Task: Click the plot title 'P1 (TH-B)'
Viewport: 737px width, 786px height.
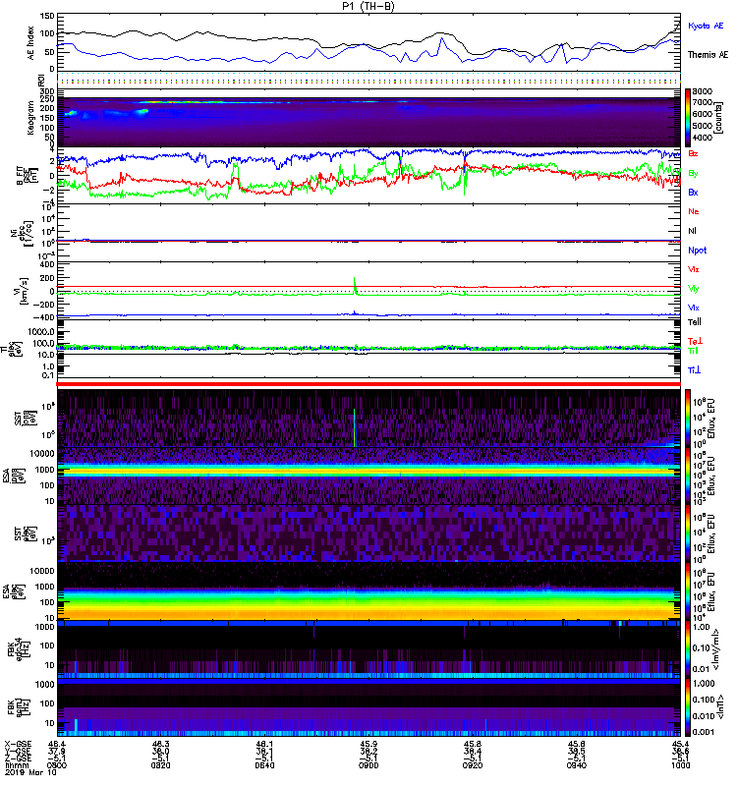Action: [x=368, y=6]
